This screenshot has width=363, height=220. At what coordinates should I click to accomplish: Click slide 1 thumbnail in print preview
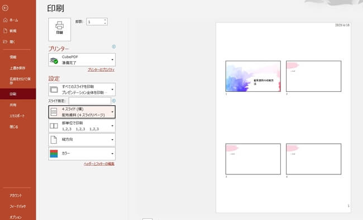(x=253, y=76)
